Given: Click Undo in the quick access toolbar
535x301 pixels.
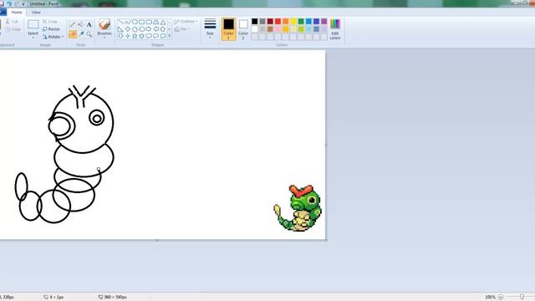Looking at the screenshot, I should point(9,3).
